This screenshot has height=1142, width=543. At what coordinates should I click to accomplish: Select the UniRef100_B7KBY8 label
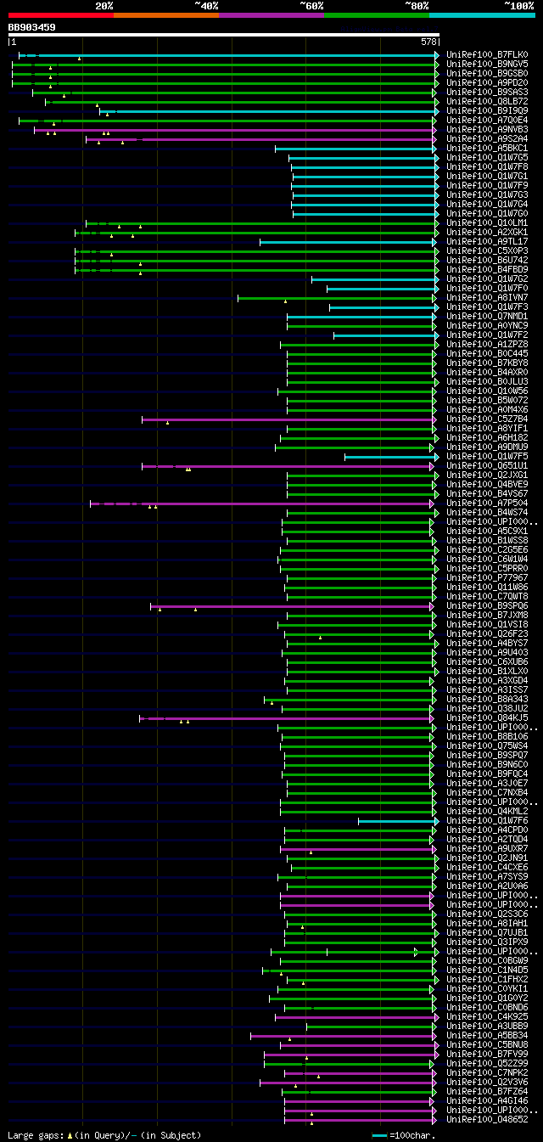[x=487, y=363]
